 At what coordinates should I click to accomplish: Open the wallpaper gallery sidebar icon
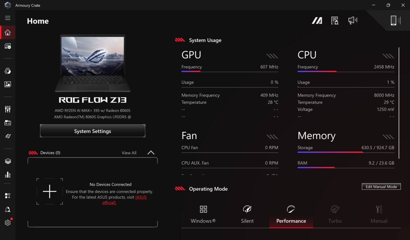pyautogui.click(x=8, y=84)
